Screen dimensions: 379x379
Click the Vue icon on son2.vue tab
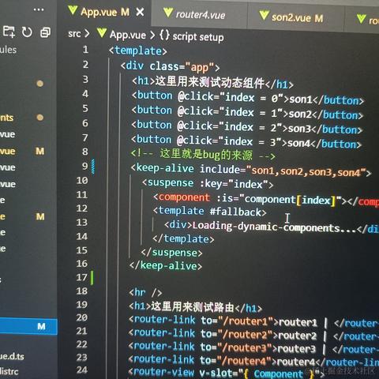(x=264, y=15)
